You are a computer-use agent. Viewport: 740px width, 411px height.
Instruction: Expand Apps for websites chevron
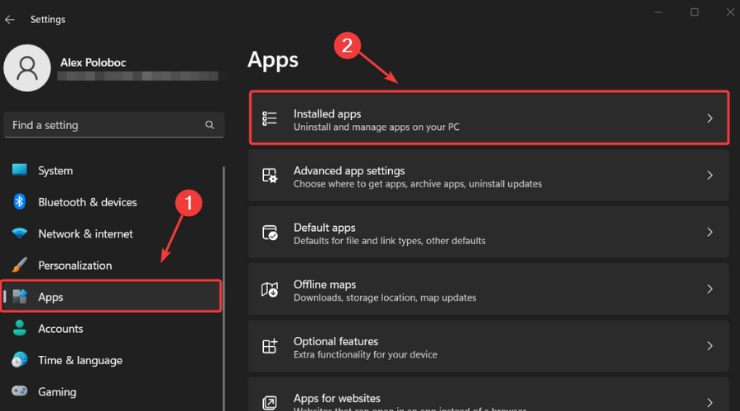pos(710,403)
